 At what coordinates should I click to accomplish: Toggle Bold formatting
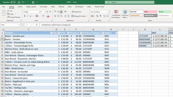click(x=25, y=16)
